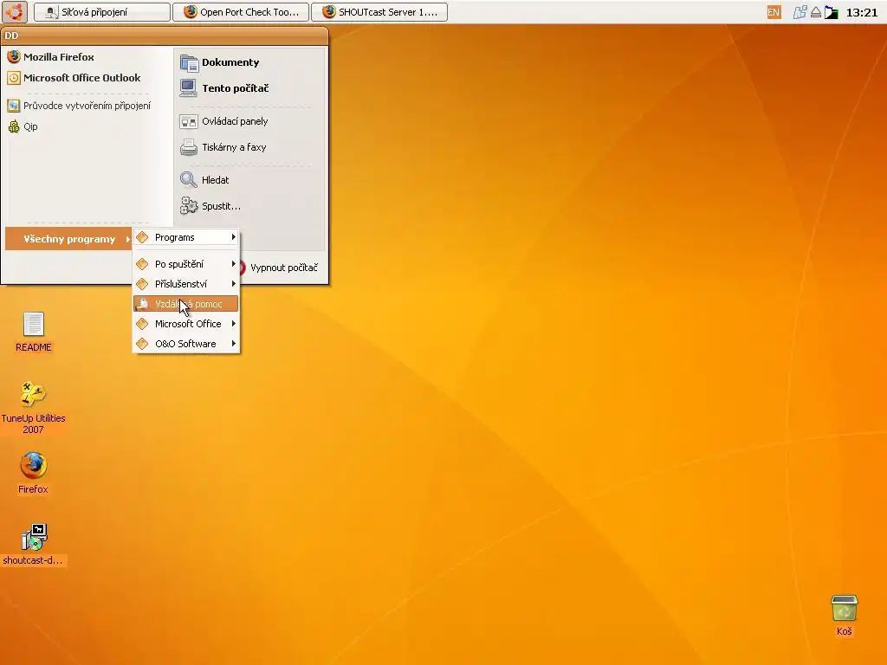
Task: Switch to Open Port Check Tool taskbar window
Action: coord(241,12)
